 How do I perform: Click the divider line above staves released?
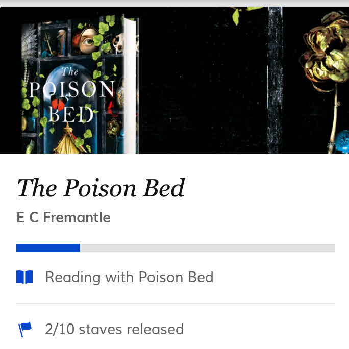tap(175, 304)
